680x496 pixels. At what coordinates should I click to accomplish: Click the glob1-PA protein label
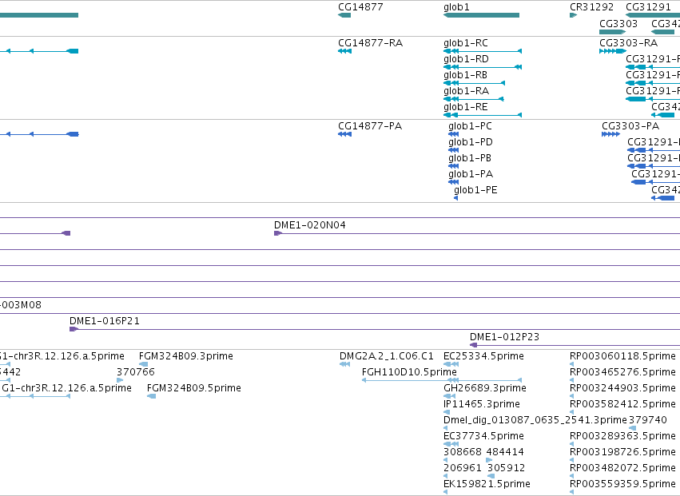point(471,175)
